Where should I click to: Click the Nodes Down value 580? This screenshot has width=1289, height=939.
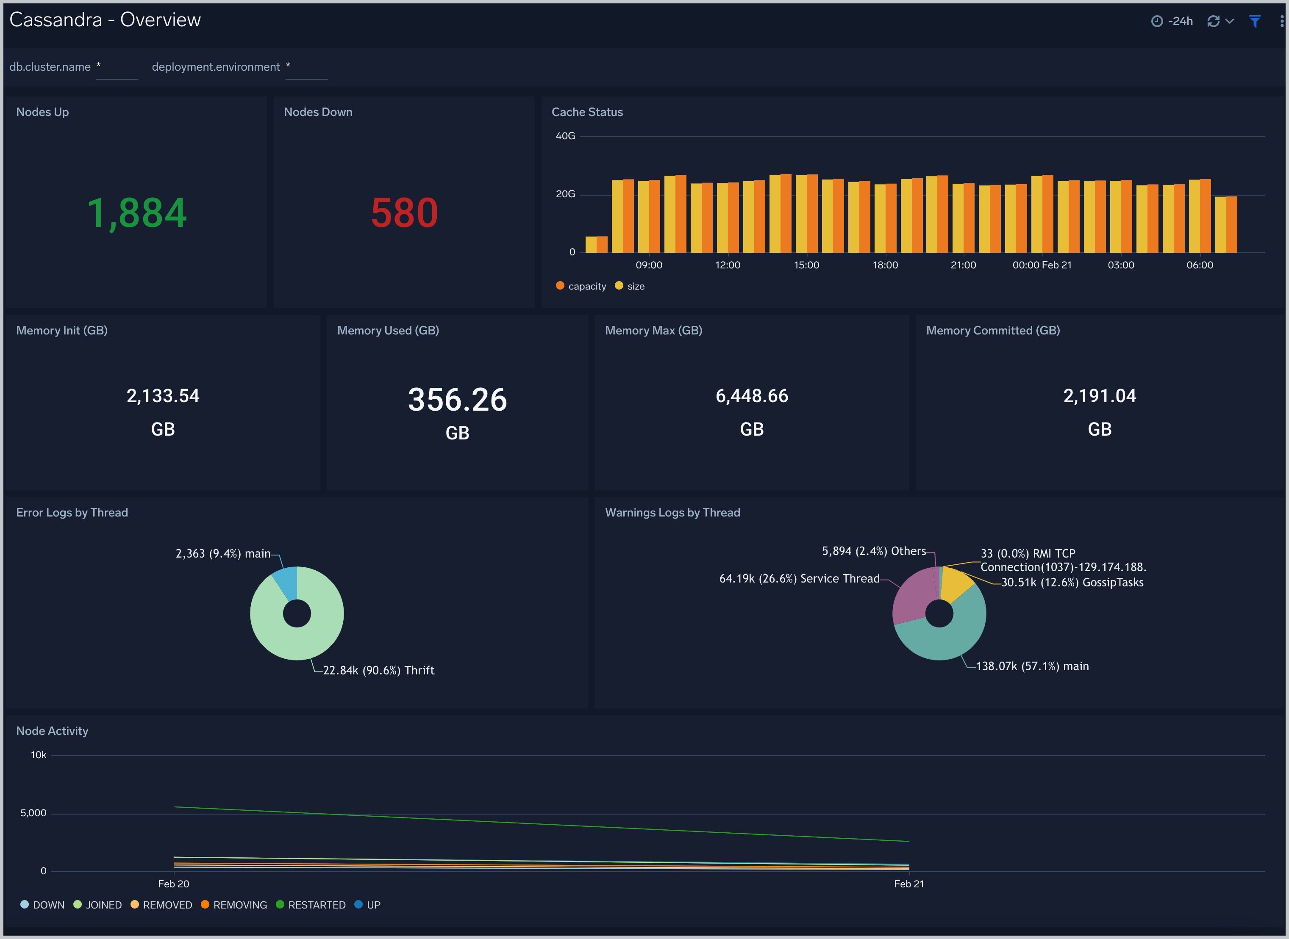pos(404,213)
